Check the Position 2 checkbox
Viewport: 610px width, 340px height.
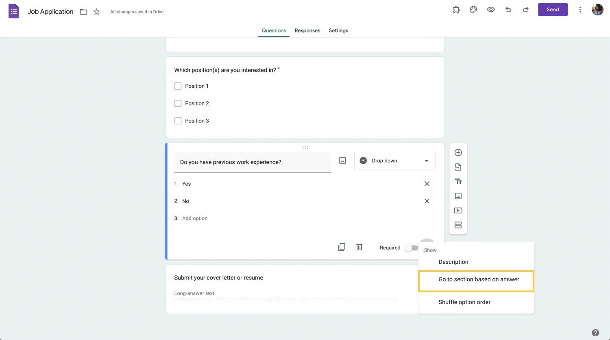click(x=178, y=103)
